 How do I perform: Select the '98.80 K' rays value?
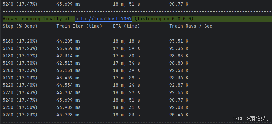[179, 63]
